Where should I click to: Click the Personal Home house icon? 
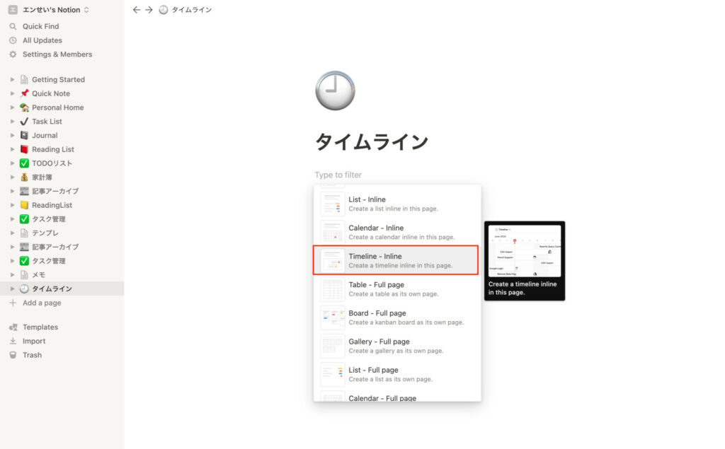tap(25, 107)
